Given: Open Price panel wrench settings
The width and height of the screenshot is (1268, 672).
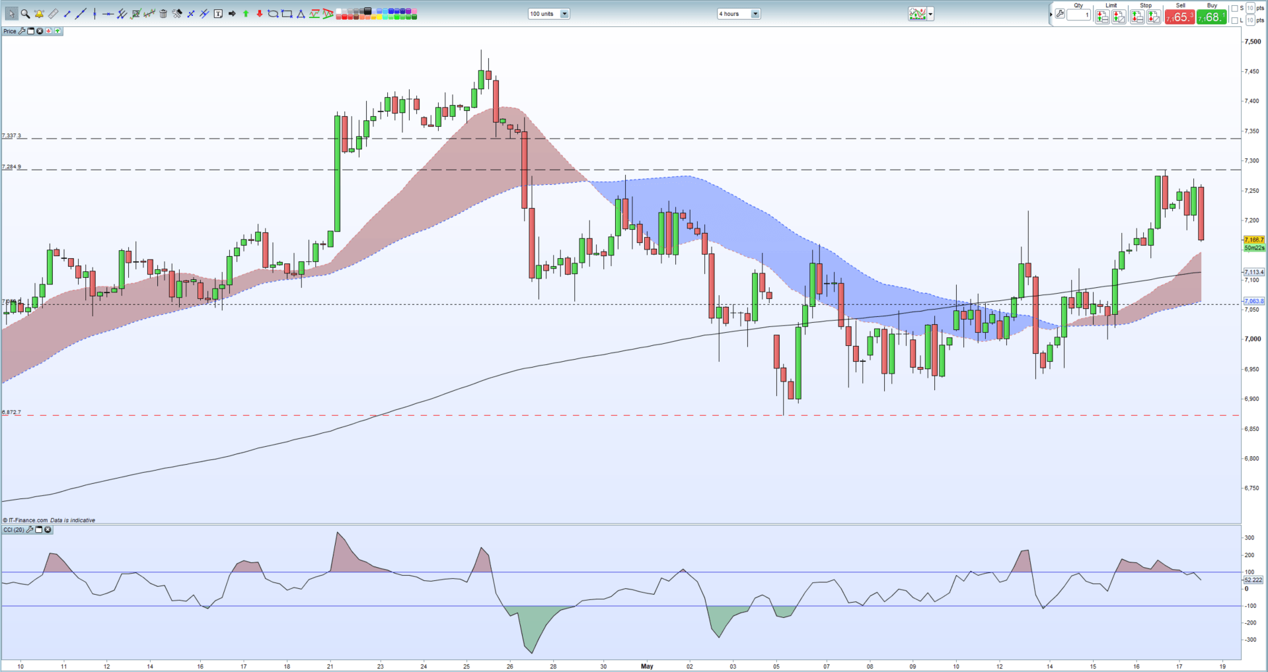Looking at the screenshot, I should pos(22,31).
